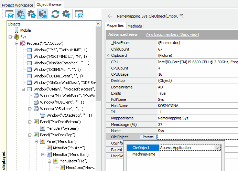Click the Sys node icon in tree

16,37
